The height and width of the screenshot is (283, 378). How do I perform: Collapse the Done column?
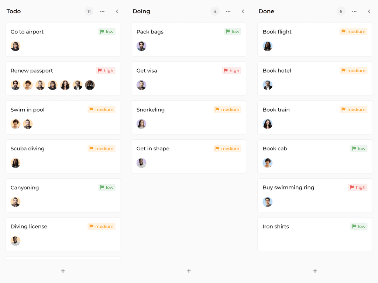point(369,11)
